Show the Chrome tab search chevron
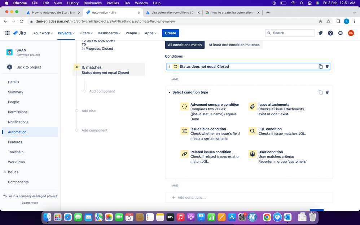Image resolution: width=360 pixels, height=225 pixels. tap(354, 13)
